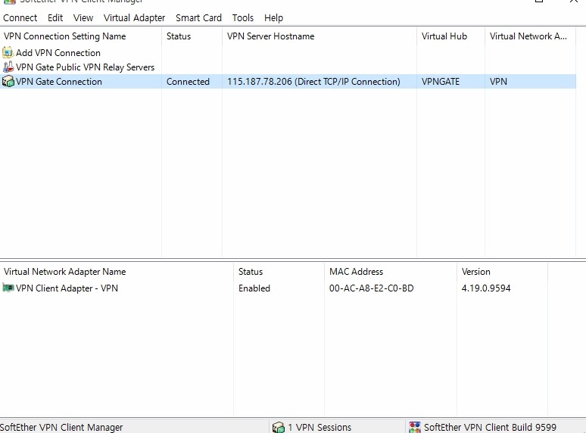
Task: Click MAC address 00-AC-A8-E2-C0-BD
Action: [x=372, y=288]
